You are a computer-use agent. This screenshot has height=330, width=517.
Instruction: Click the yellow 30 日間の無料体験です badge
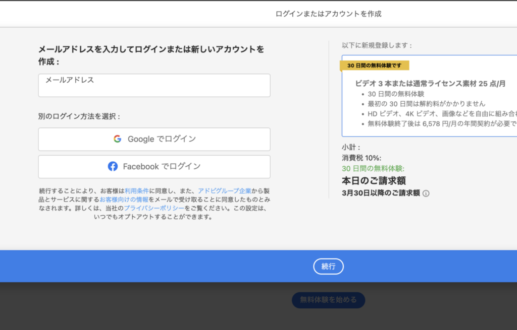(x=375, y=65)
